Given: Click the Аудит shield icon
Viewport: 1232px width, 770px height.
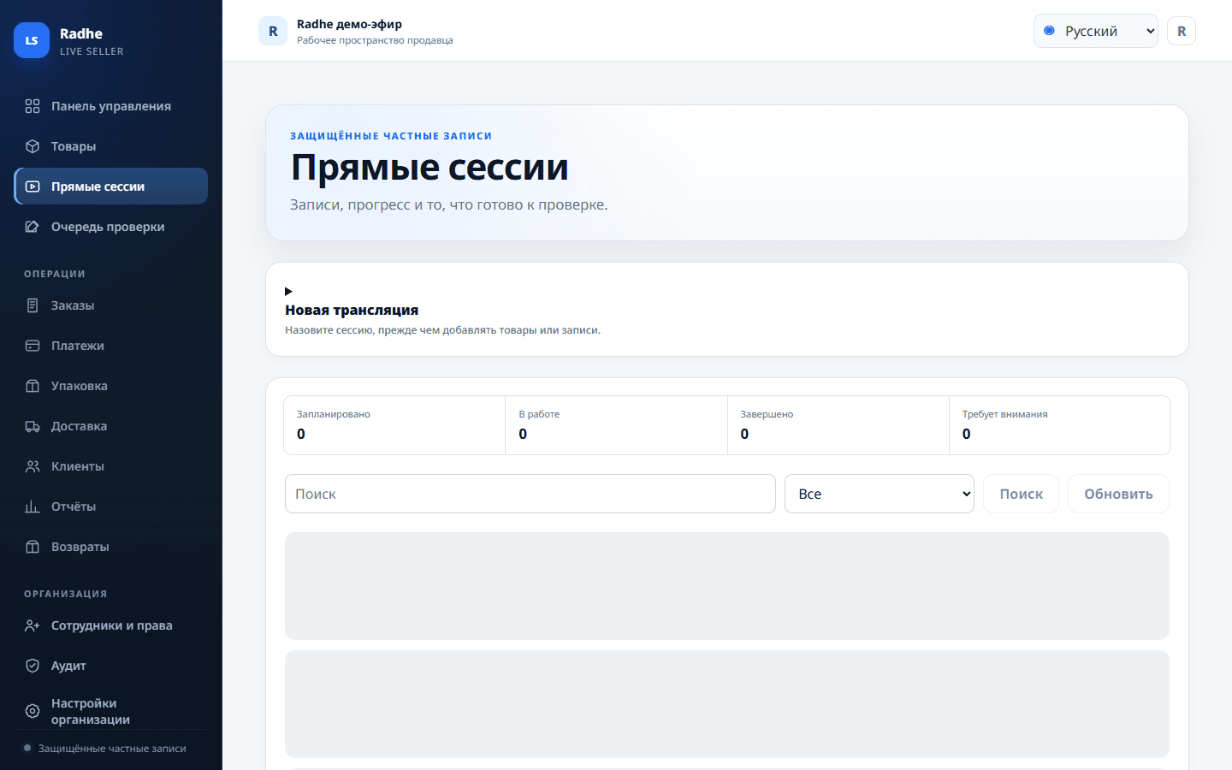Looking at the screenshot, I should pos(33,666).
